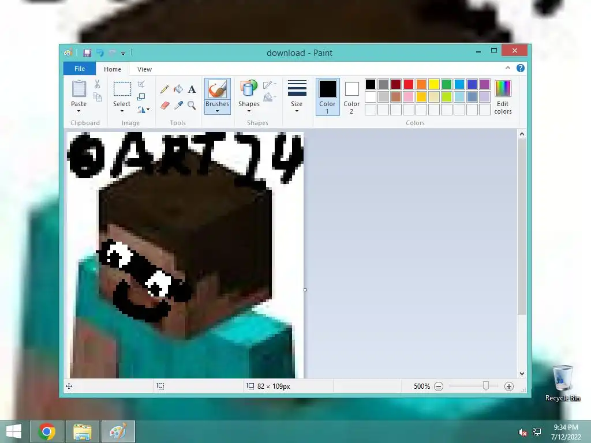Select Color 1 foreground box
591x443 pixels.
[x=328, y=97]
